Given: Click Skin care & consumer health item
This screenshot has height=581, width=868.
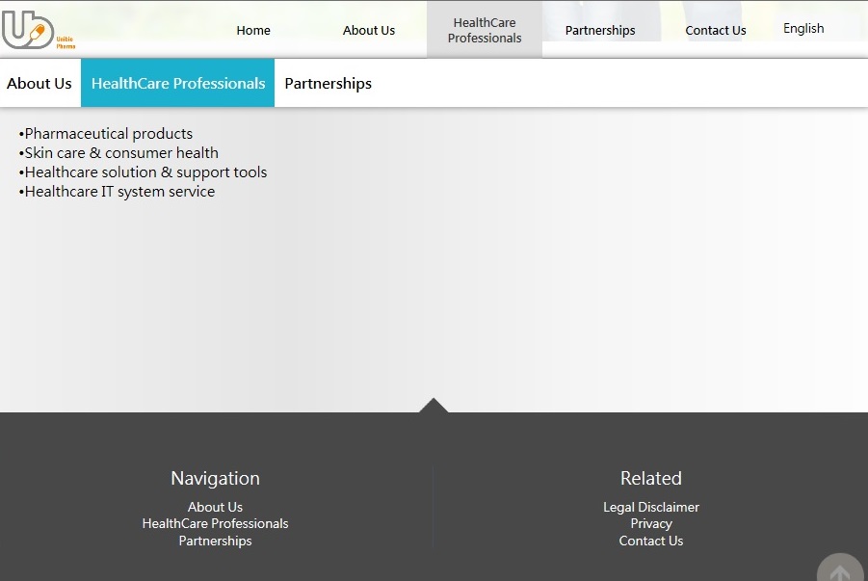Looking at the screenshot, I should pyautogui.click(x=118, y=153).
